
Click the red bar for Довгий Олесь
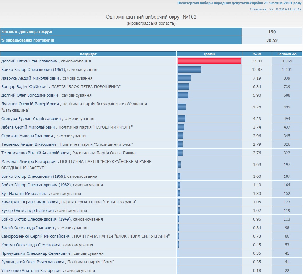click(209, 61)
